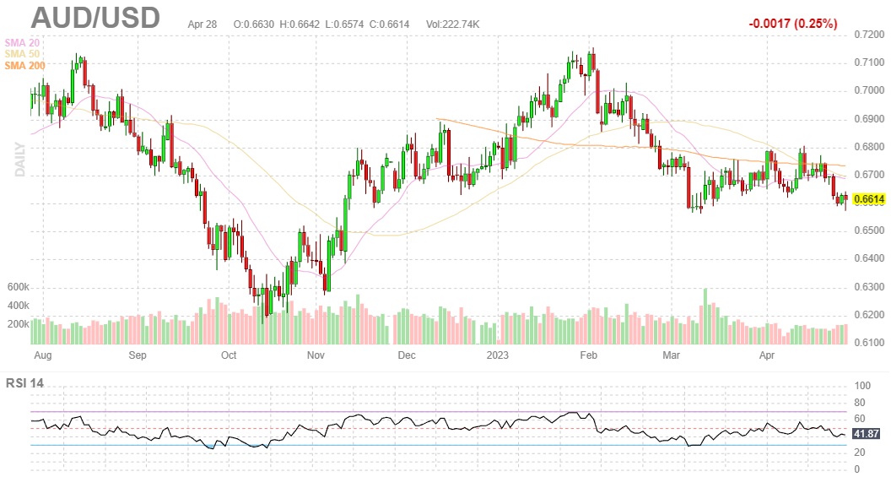Screen dimensions: 891x477
Task: Click the RSI 80 axis label
Action: (860, 403)
